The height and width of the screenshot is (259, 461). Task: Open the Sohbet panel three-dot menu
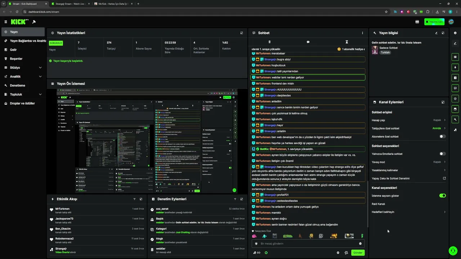click(362, 33)
